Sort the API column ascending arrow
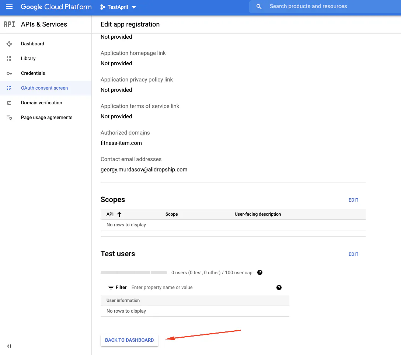This screenshot has width=401, height=355. pos(119,214)
